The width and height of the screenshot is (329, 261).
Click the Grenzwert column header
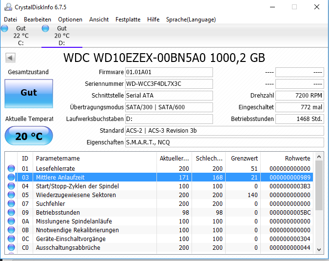pyautogui.click(x=243, y=159)
